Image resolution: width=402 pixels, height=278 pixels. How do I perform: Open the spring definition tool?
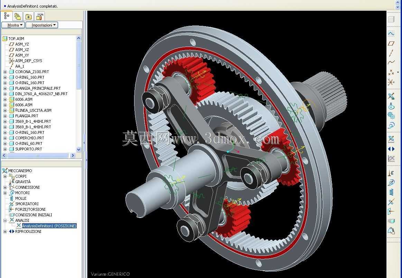pos(391,192)
